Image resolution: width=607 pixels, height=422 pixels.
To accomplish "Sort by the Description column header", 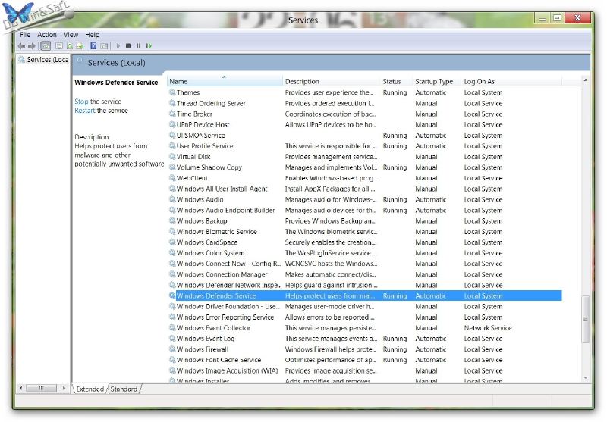I will (x=332, y=82).
